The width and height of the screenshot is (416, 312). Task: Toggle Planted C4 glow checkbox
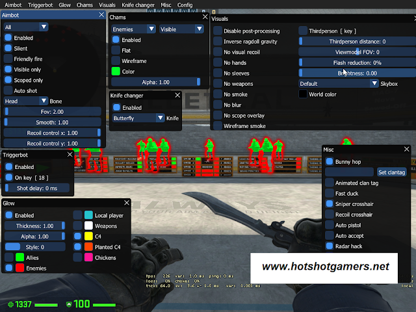[x=77, y=247]
